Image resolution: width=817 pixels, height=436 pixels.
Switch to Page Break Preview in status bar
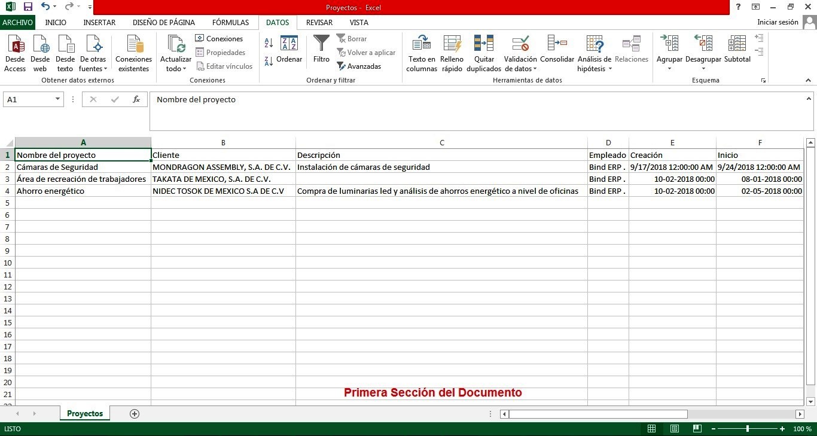697,429
